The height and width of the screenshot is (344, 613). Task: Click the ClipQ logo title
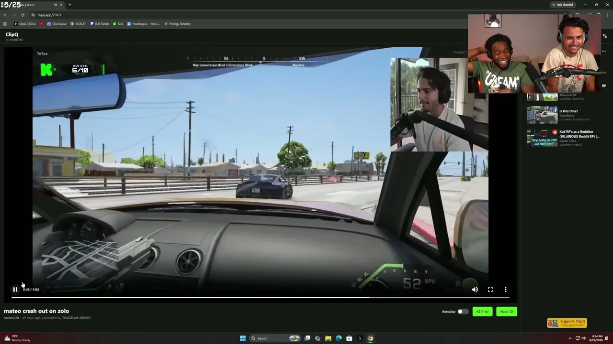12,34
